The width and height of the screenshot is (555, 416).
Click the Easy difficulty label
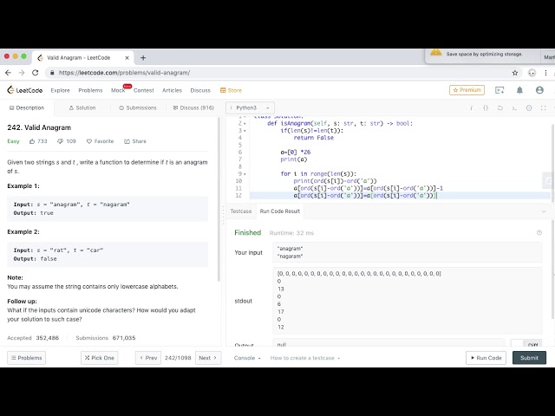[x=13, y=141]
